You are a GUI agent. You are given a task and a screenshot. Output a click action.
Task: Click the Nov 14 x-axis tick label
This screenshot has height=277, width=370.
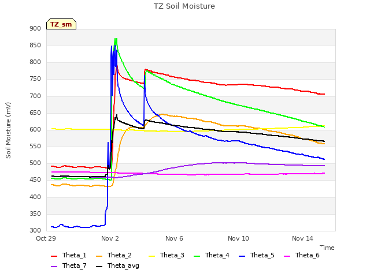pyautogui.click(x=302, y=238)
